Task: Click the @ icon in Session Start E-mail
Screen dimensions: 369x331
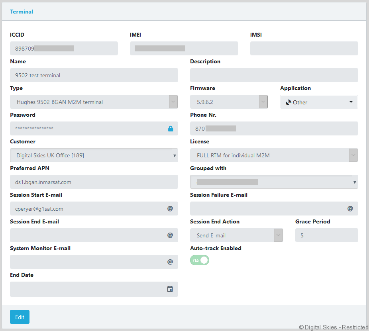Action: click(x=170, y=208)
